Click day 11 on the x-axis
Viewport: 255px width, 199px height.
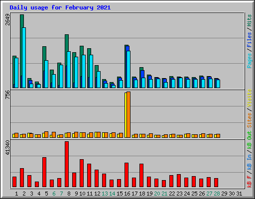click(x=90, y=194)
